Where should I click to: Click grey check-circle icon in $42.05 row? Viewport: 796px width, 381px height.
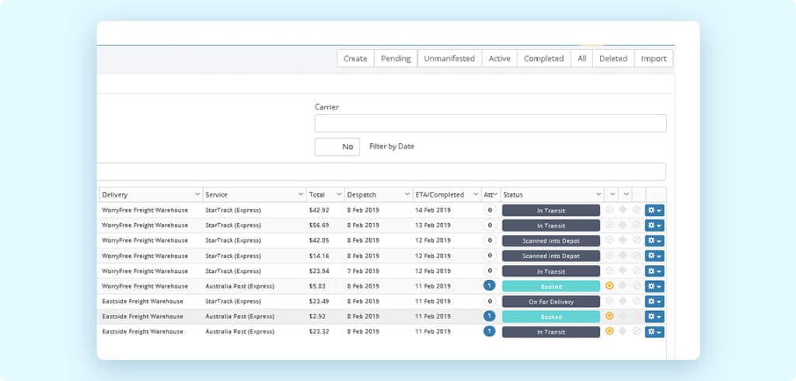609,240
